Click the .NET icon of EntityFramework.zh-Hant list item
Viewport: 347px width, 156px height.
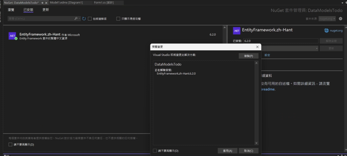click(13, 36)
